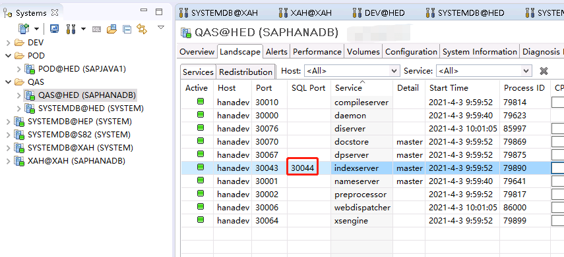Click the Add System toolbar icon
The width and height of the screenshot is (564, 257).
click(24, 29)
